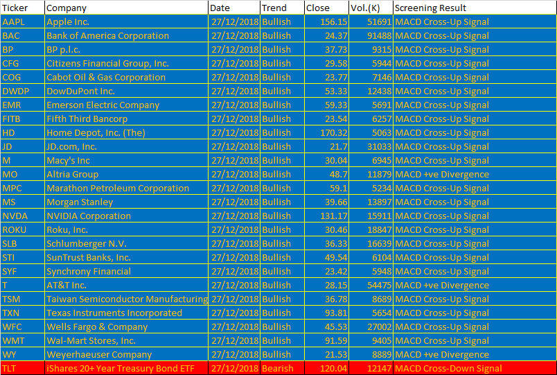Click the NVDA ticker cell

pyautogui.click(x=22, y=216)
